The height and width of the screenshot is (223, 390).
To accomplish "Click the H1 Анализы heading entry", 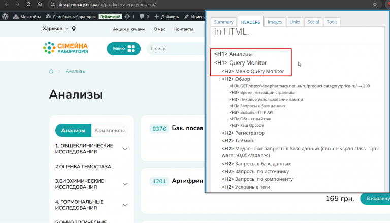I will [x=233, y=54].
